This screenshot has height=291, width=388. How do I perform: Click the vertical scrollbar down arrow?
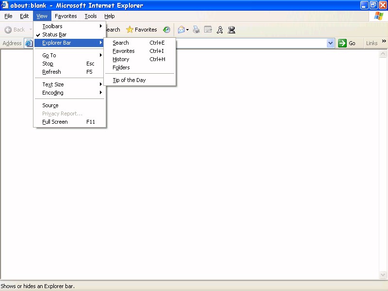tap(383, 275)
